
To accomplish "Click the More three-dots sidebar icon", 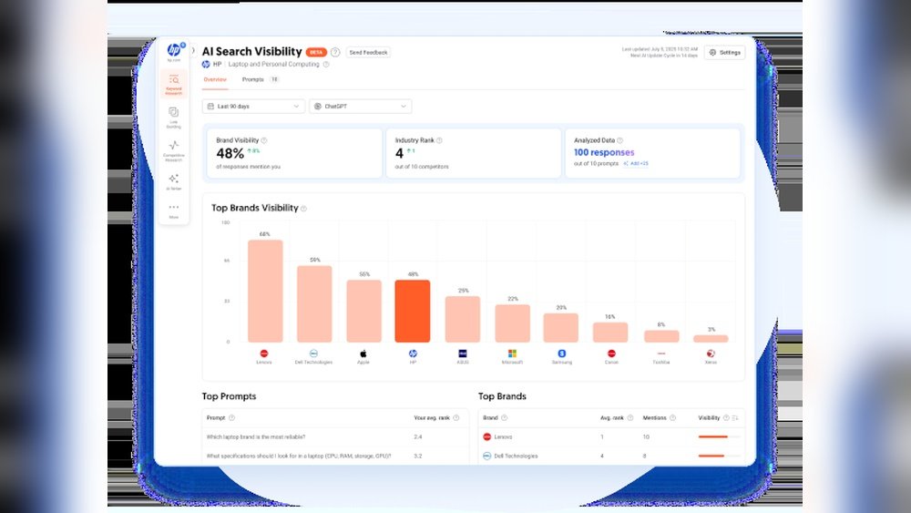I will (x=174, y=210).
